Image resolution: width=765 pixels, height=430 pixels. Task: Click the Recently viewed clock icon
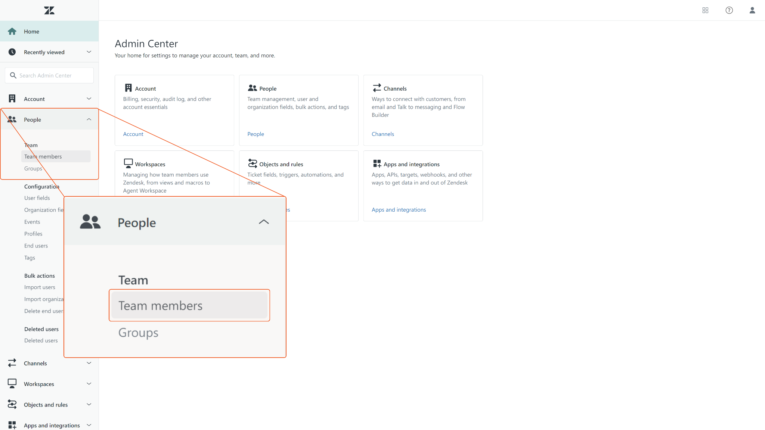(12, 52)
